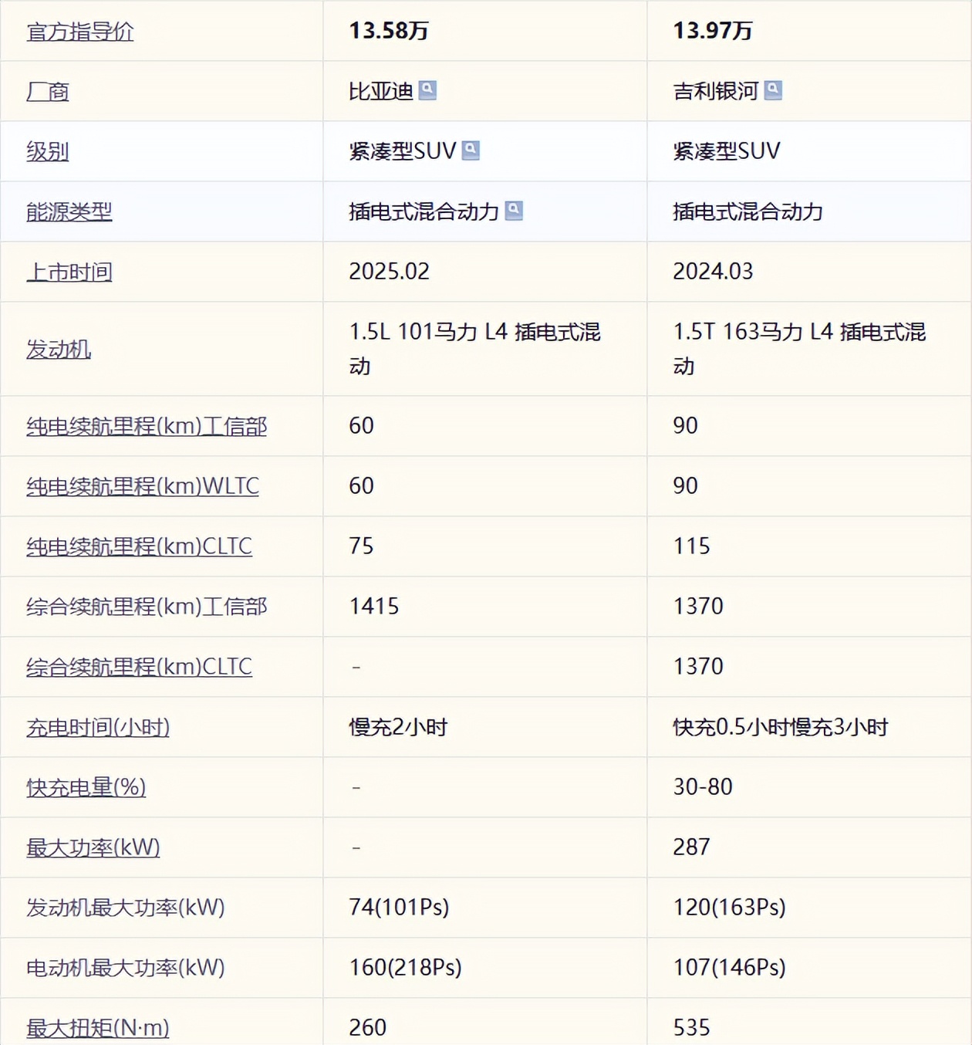The width and height of the screenshot is (972, 1045).
Task: Click the 比亚迪 manufacturer name
Action: point(381,91)
